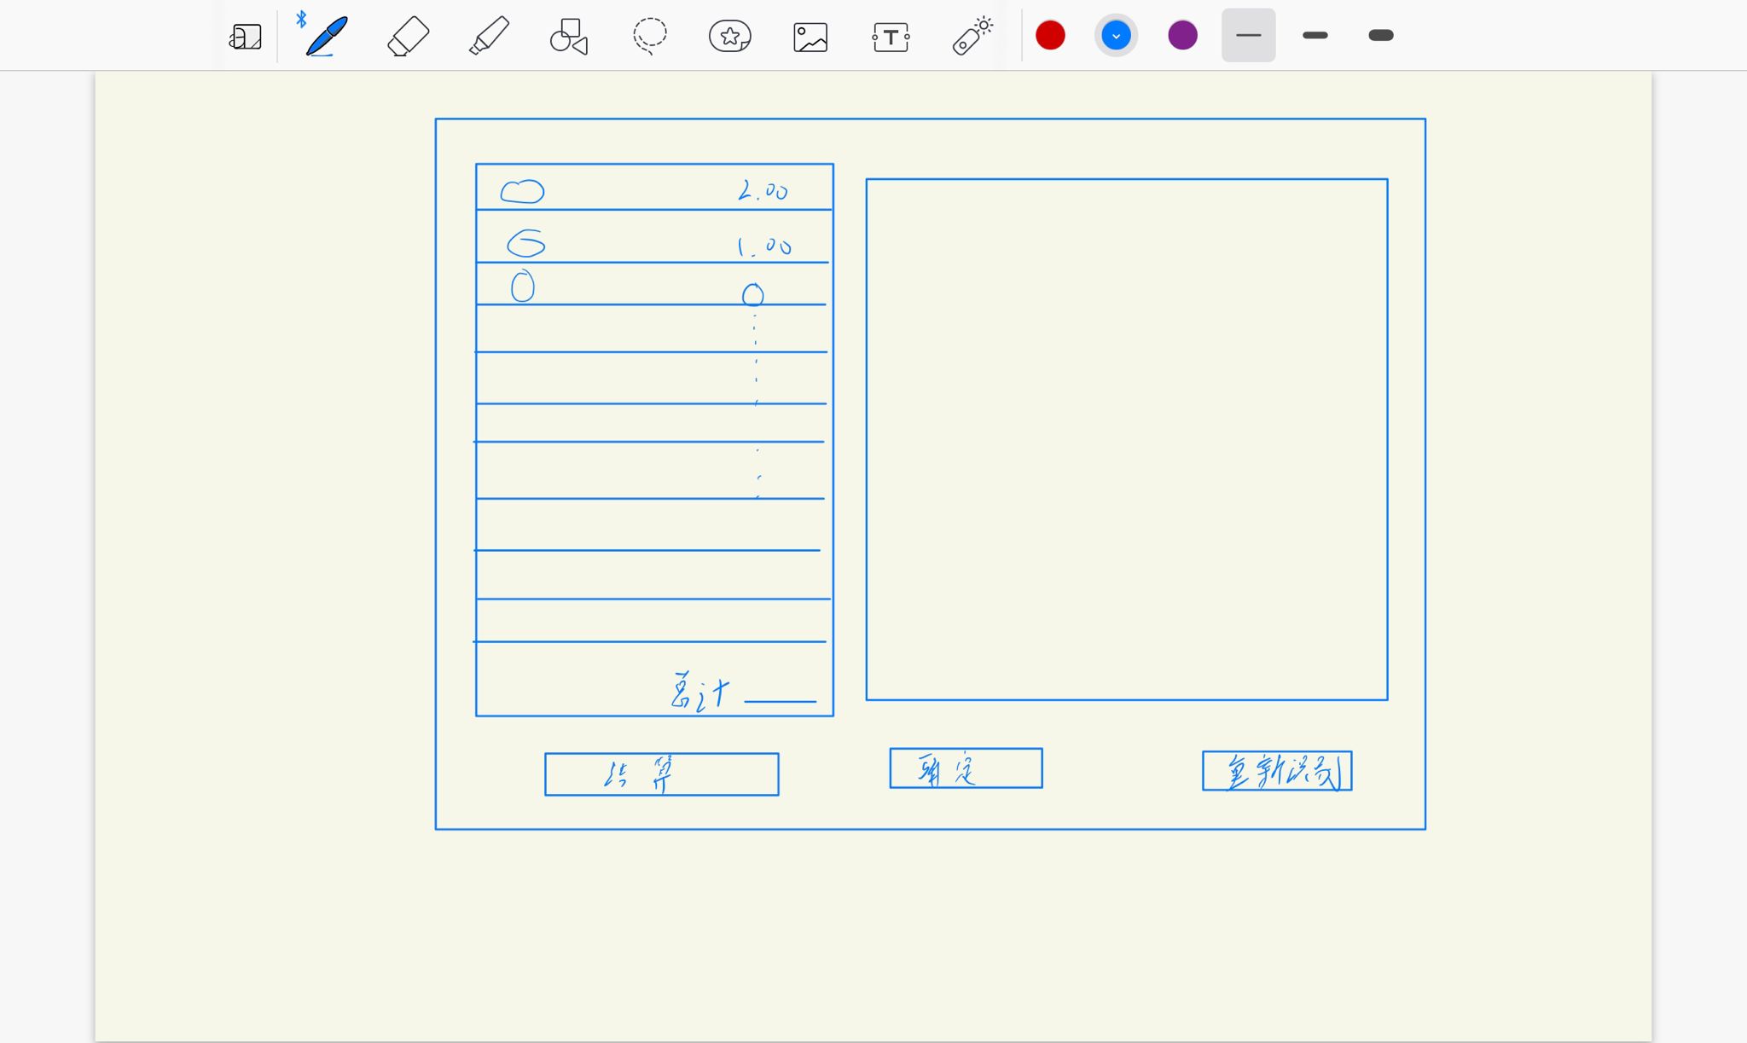The height and width of the screenshot is (1043, 1747).
Task: Select the Highlighter tool
Action: [488, 35]
